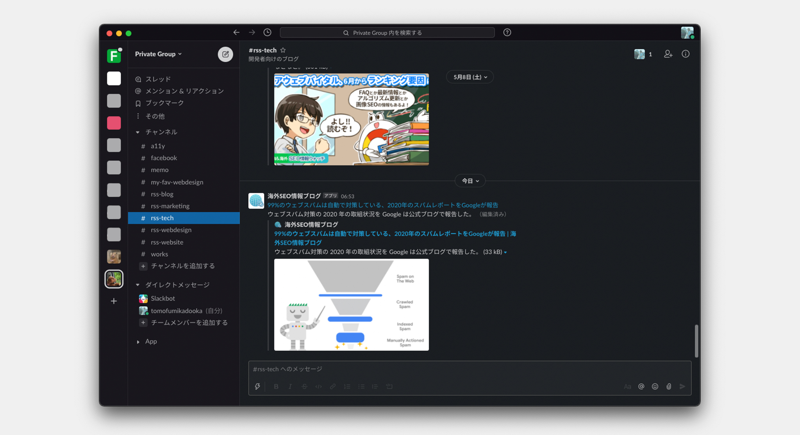The image size is (800, 435).
Task: Send the message with the arrow icon
Action: point(682,386)
